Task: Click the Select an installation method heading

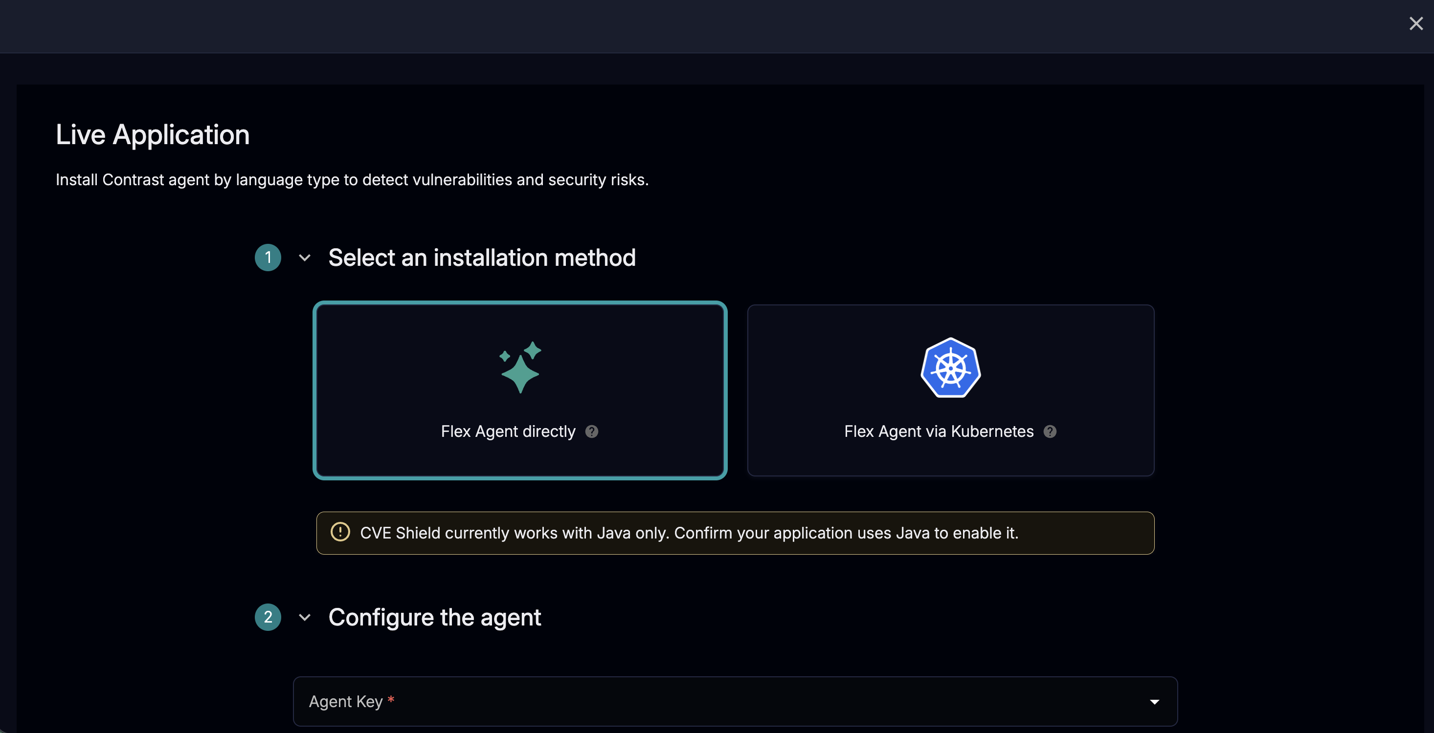Action: click(x=482, y=258)
